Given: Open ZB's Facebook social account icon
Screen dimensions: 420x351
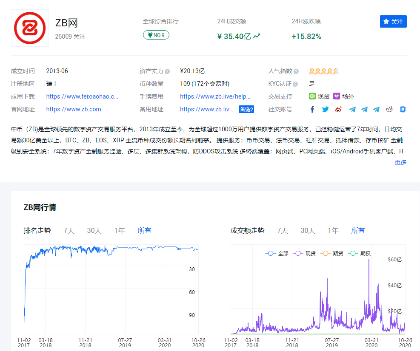Looking at the screenshot, I should click(x=312, y=109).
